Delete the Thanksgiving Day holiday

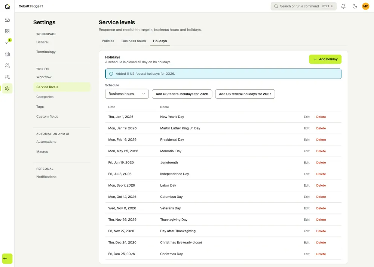click(x=321, y=220)
